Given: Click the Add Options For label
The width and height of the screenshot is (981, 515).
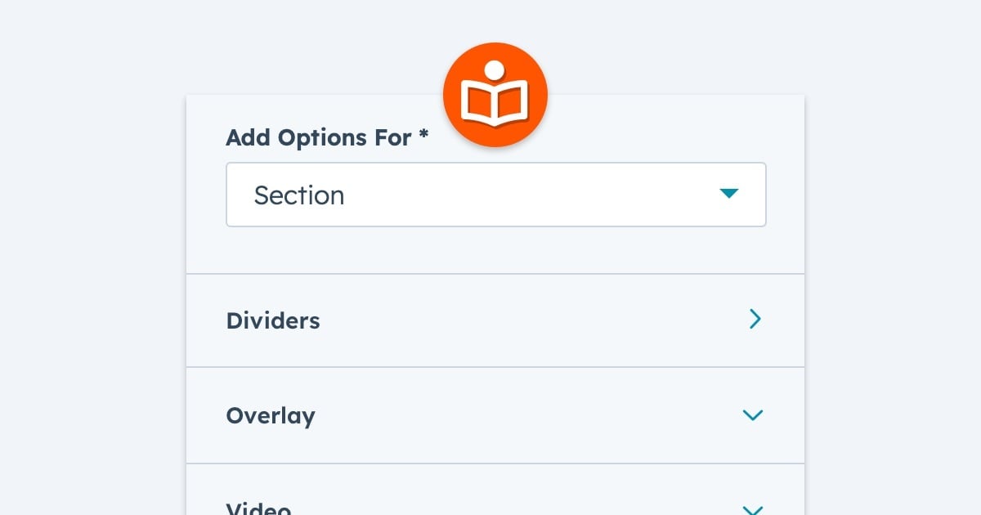Looking at the screenshot, I should [x=317, y=137].
